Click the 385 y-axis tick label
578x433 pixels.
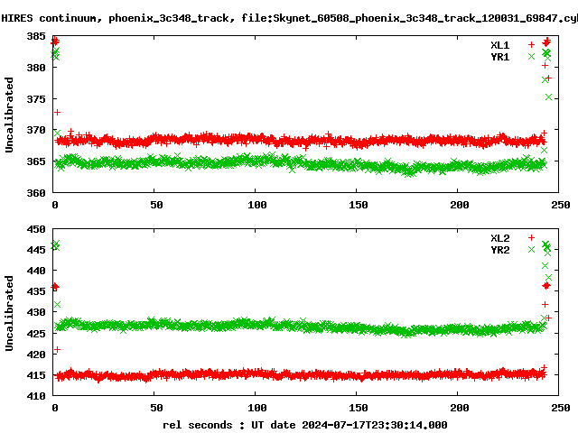[x=36, y=36]
